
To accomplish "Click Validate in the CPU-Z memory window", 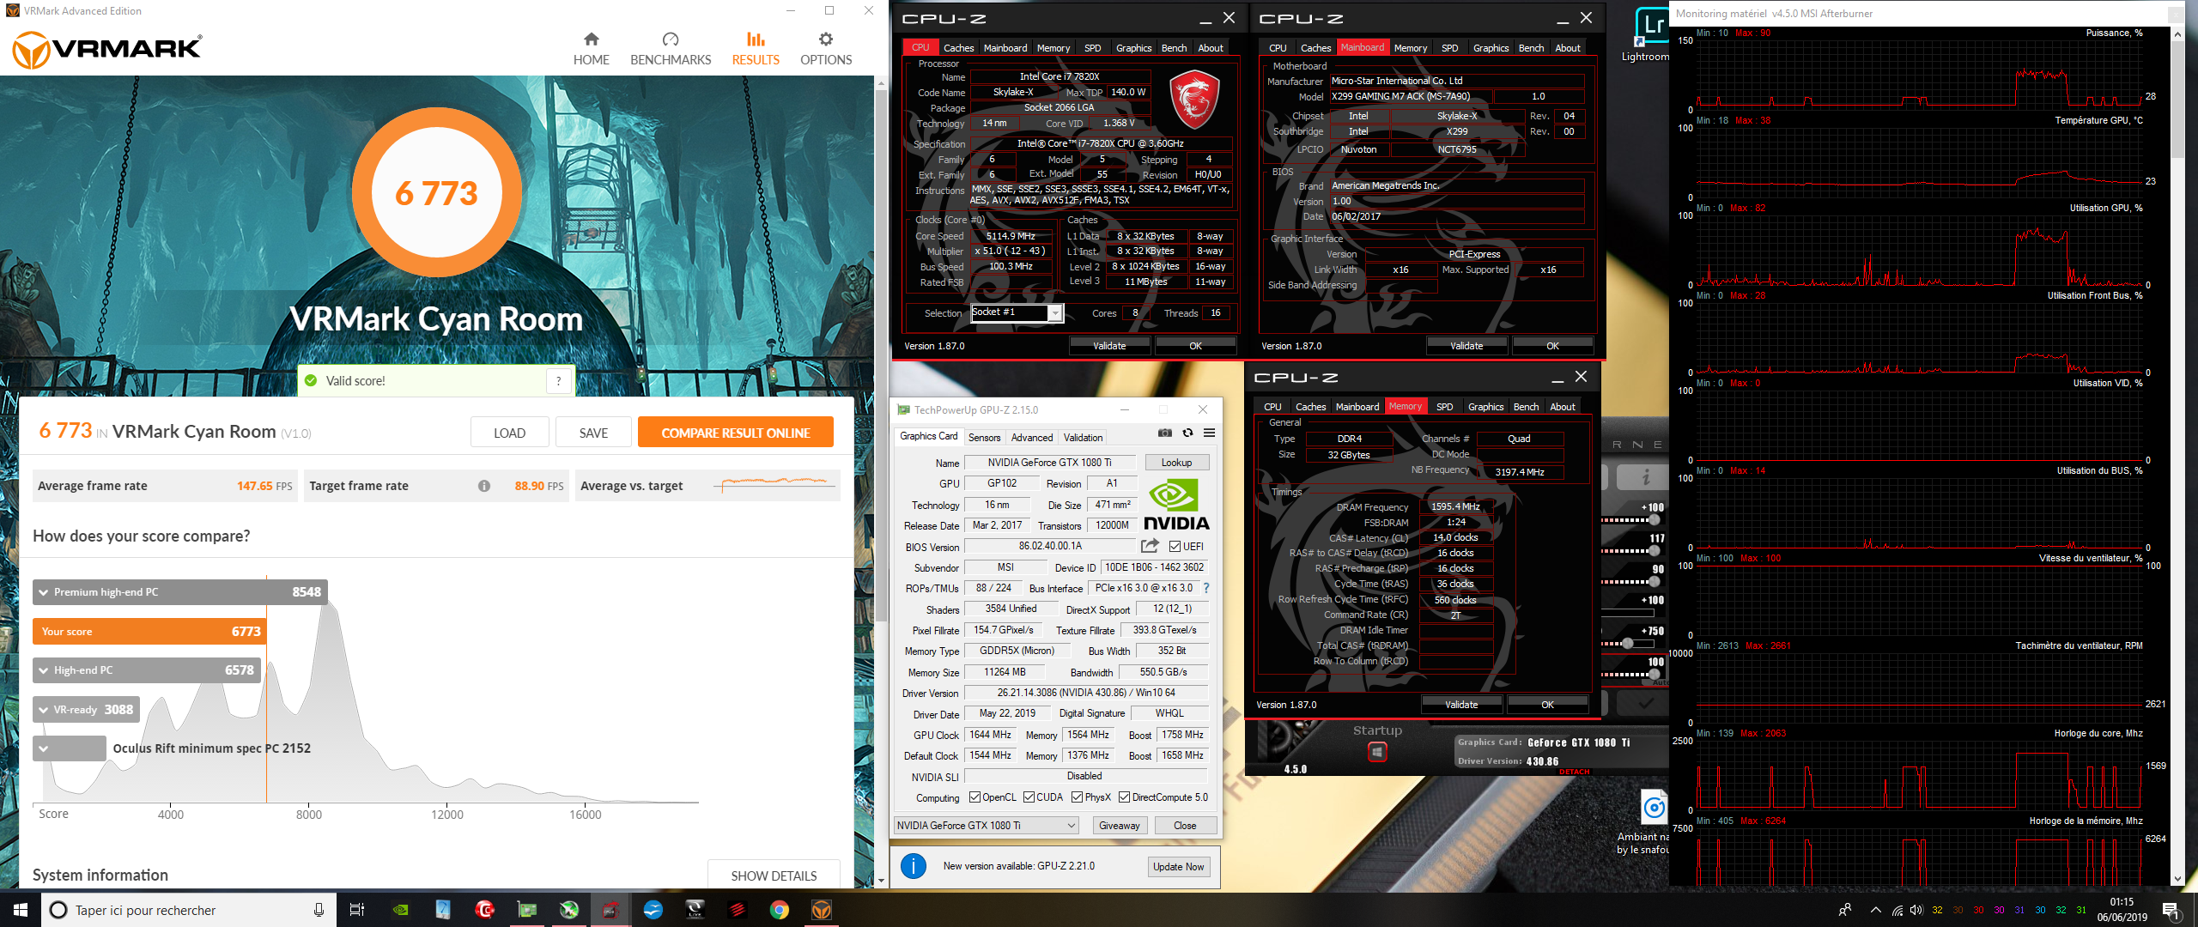I will point(1461,705).
